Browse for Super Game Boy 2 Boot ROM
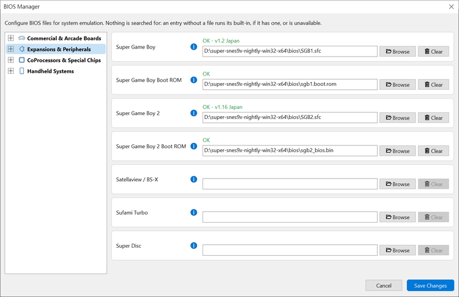The width and height of the screenshot is (459, 297). 398,151
